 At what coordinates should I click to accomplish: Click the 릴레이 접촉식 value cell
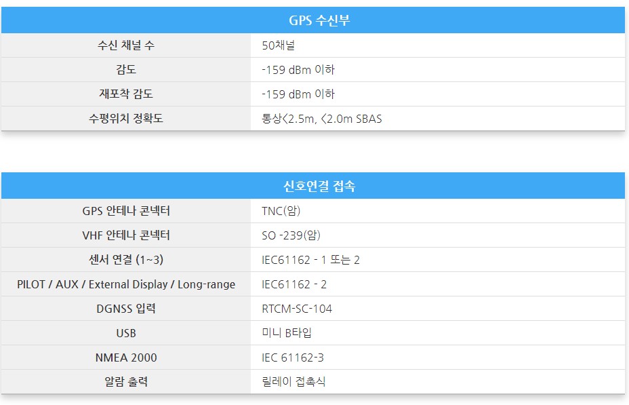click(293, 382)
